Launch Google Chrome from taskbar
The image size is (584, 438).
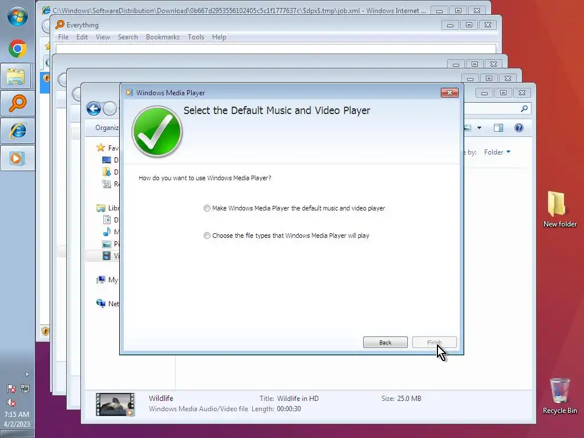point(18,49)
